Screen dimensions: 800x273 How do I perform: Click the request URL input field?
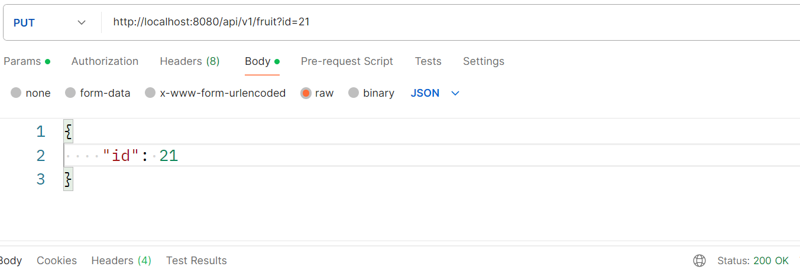[449, 23]
